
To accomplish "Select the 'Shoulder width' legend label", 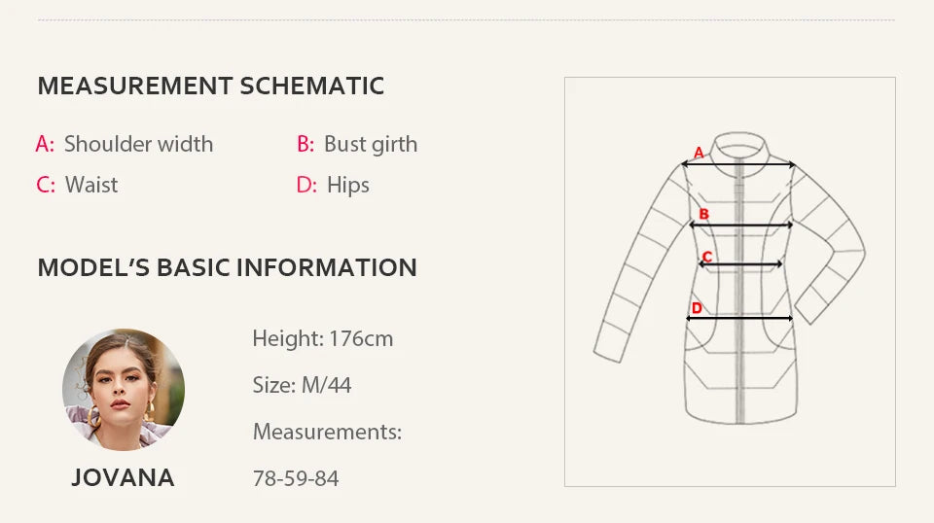I will pyautogui.click(x=138, y=144).
